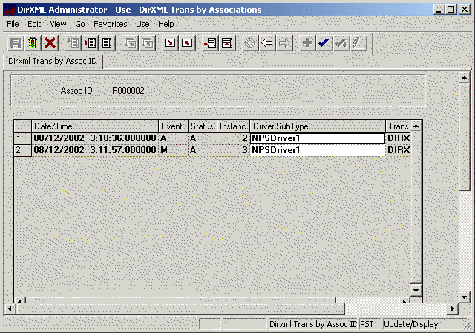Click the Instanc column header
The image size is (475, 333).
tap(233, 126)
